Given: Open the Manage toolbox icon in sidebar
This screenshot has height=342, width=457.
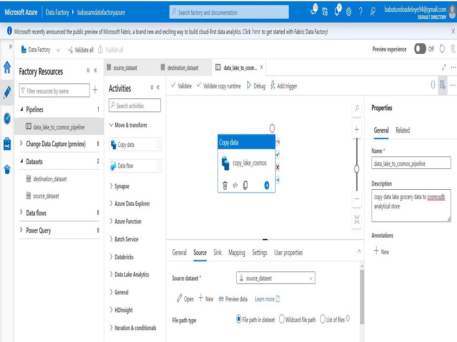Looking at the screenshot, I should [7, 144].
